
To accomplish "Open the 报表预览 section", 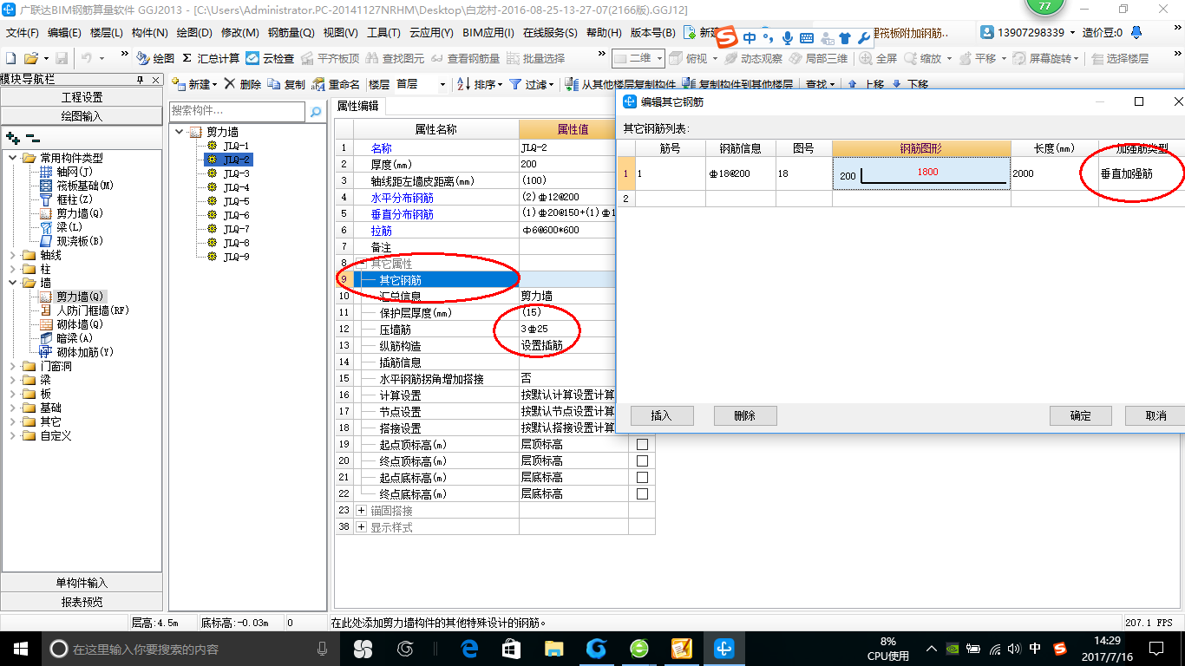I will pyautogui.click(x=82, y=601).
